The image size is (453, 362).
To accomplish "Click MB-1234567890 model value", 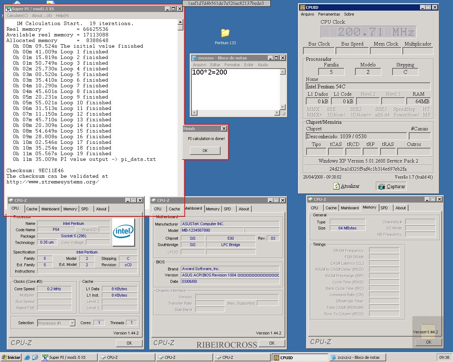I will click(212, 230).
